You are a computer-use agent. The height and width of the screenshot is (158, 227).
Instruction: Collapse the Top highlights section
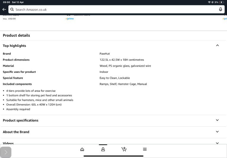pyautogui.click(x=217, y=45)
